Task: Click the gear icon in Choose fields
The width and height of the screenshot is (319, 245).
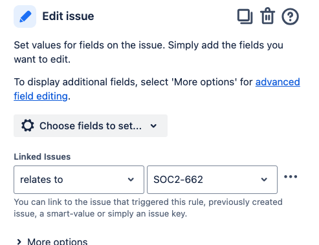Action: pos(28,125)
